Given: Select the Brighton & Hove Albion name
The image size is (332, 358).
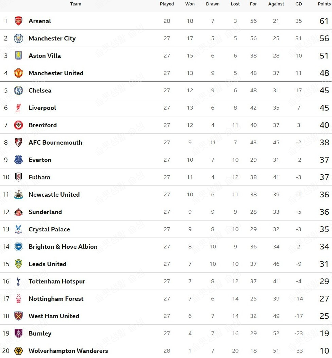Looking at the screenshot, I should pyautogui.click(x=63, y=247).
